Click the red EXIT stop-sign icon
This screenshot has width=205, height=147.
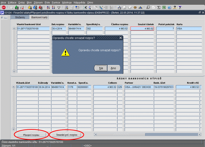[4, 8]
